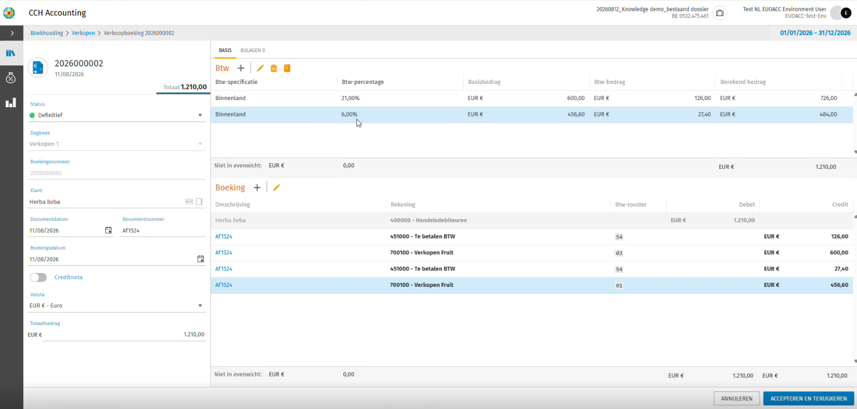This screenshot has height=409, width=857.
Task: Click the fiscal period 01/01/2026 - 31/12/2026
Action: click(x=815, y=33)
